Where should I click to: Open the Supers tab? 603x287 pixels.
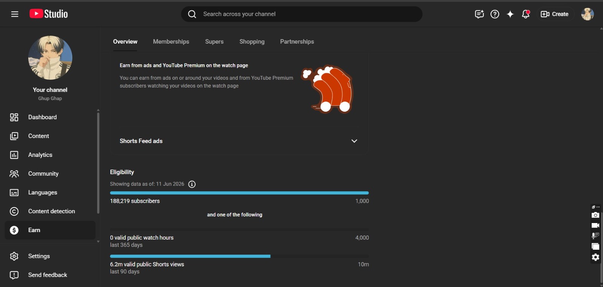click(214, 42)
